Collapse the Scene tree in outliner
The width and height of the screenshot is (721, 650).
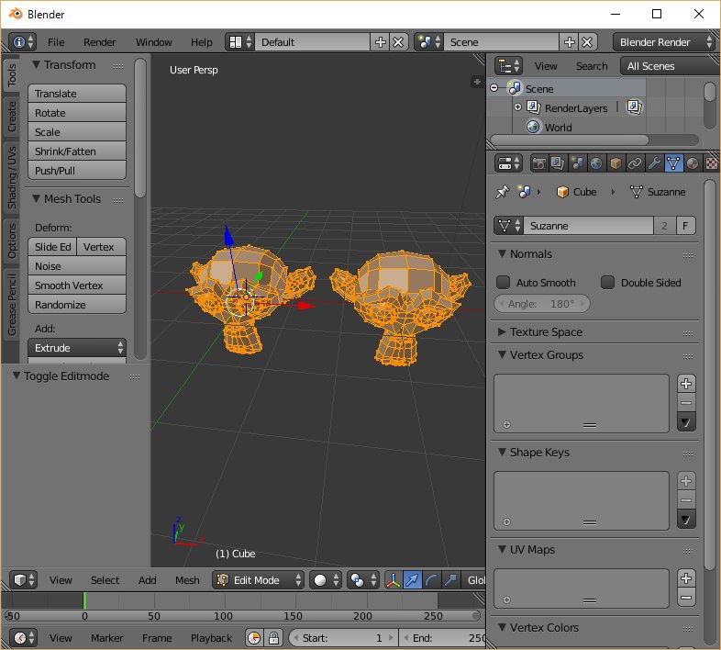494,87
